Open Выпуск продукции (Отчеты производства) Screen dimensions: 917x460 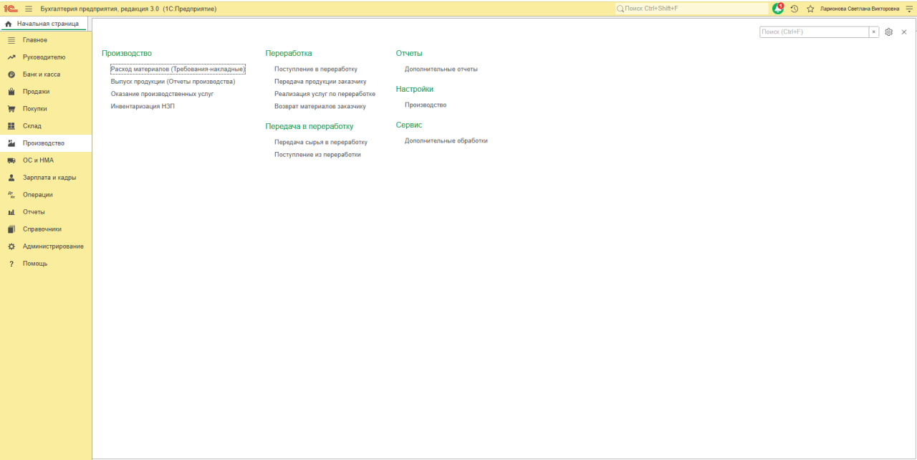coord(173,81)
